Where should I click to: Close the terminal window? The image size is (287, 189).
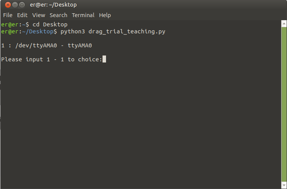pyautogui.click(x=8, y=5)
